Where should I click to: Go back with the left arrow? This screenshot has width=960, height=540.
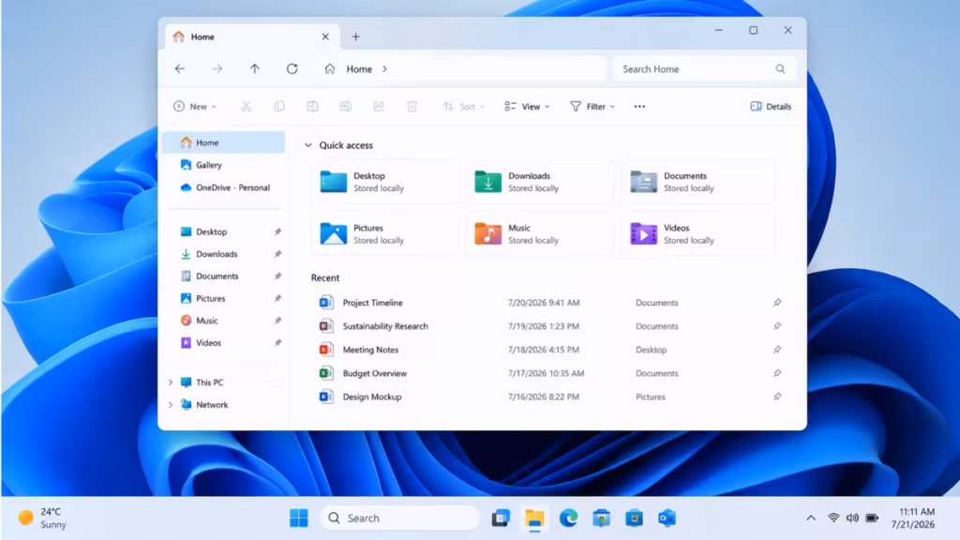(180, 68)
